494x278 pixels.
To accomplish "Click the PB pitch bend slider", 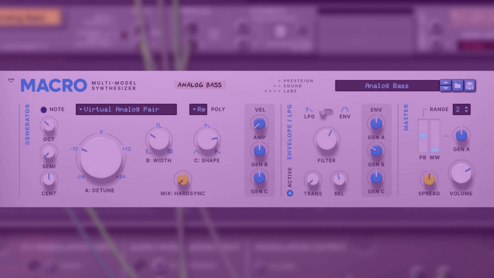I will click(423, 136).
